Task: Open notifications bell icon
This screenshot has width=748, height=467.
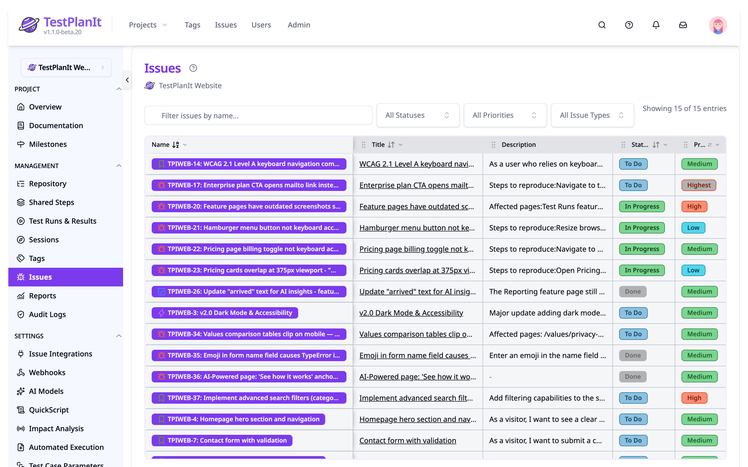Action: click(x=656, y=25)
